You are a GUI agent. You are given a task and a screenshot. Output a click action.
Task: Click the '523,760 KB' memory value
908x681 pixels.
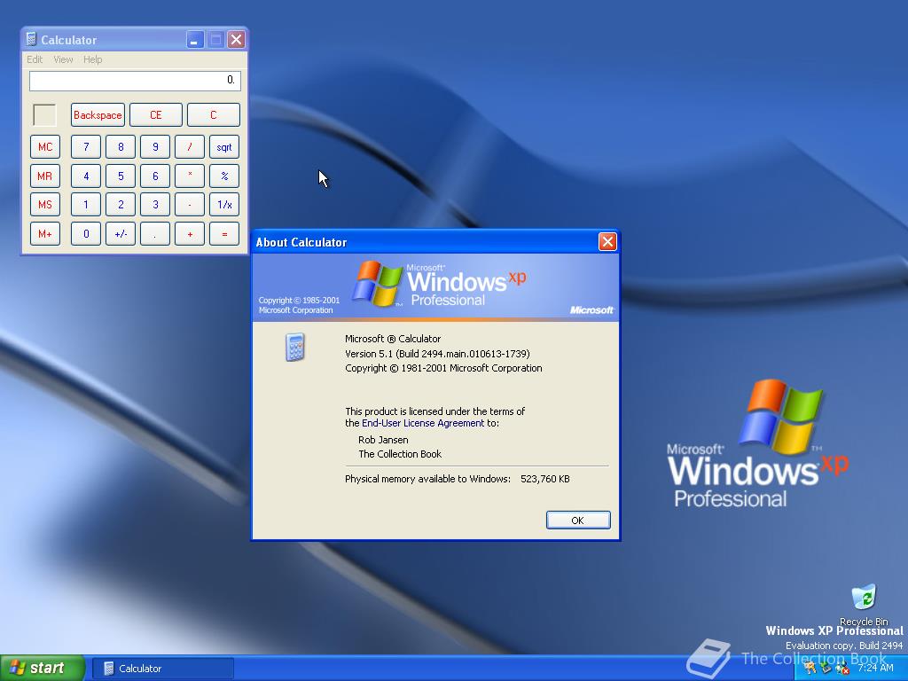coord(545,479)
